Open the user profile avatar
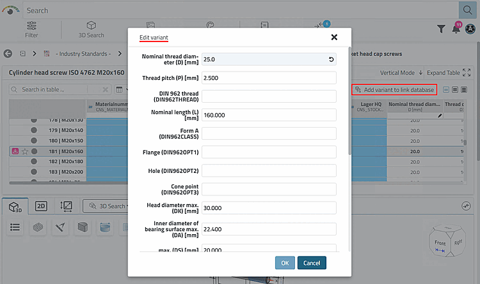Image resolution: width=480 pixels, height=284 pixels. click(470, 29)
